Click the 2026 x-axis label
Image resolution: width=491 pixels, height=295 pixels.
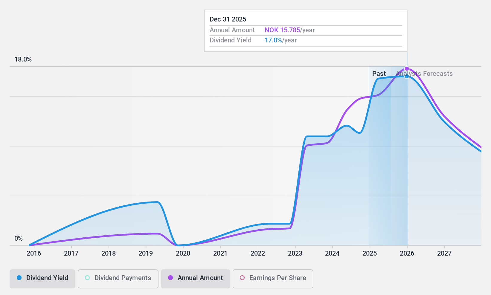[x=407, y=253]
